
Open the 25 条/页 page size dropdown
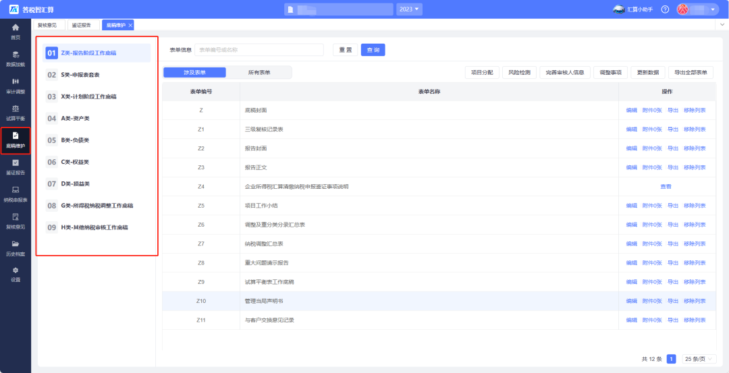(x=699, y=359)
